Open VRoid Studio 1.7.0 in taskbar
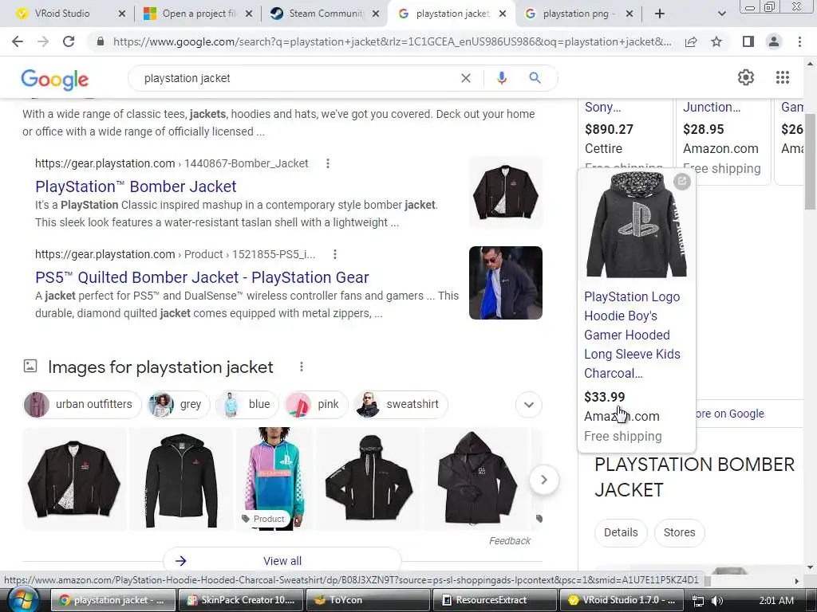817x612 pixels. pos(621,600)
